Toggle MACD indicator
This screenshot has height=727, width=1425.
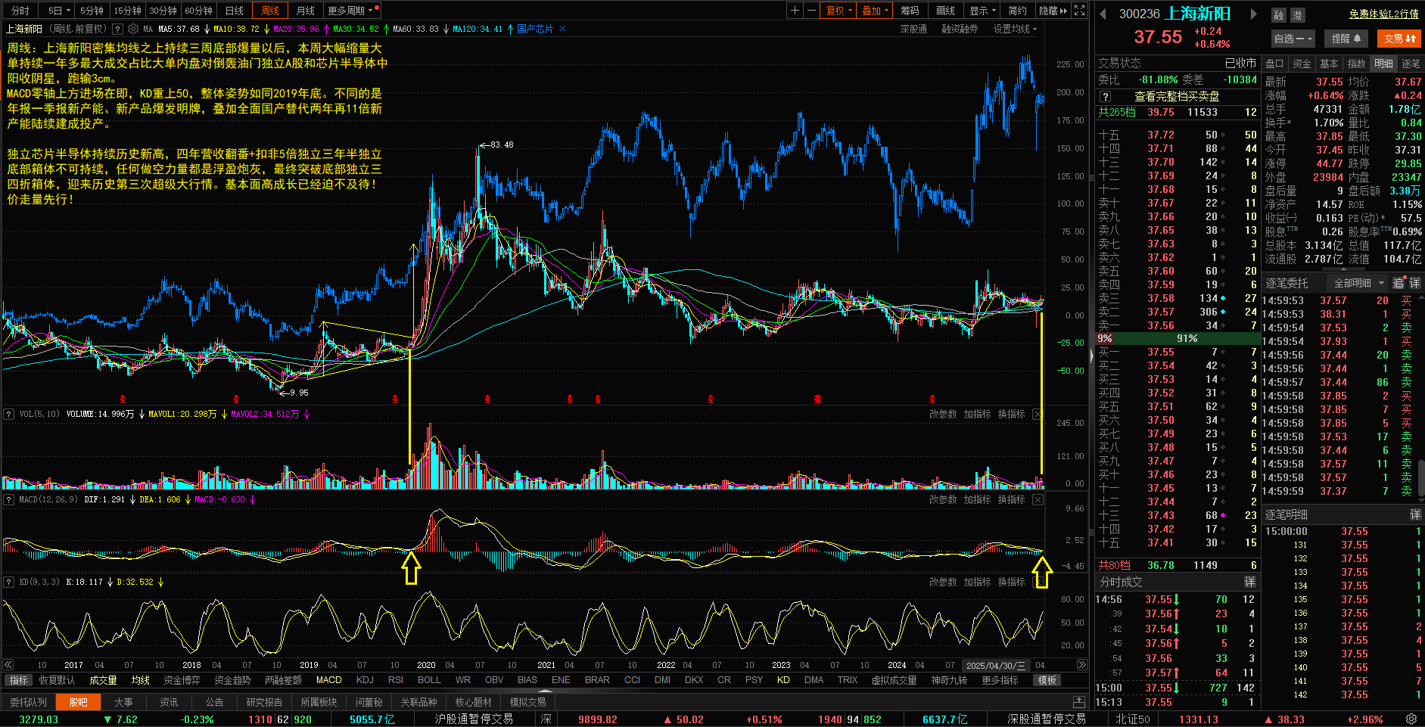pyautogui.click(x=328, y=680)
